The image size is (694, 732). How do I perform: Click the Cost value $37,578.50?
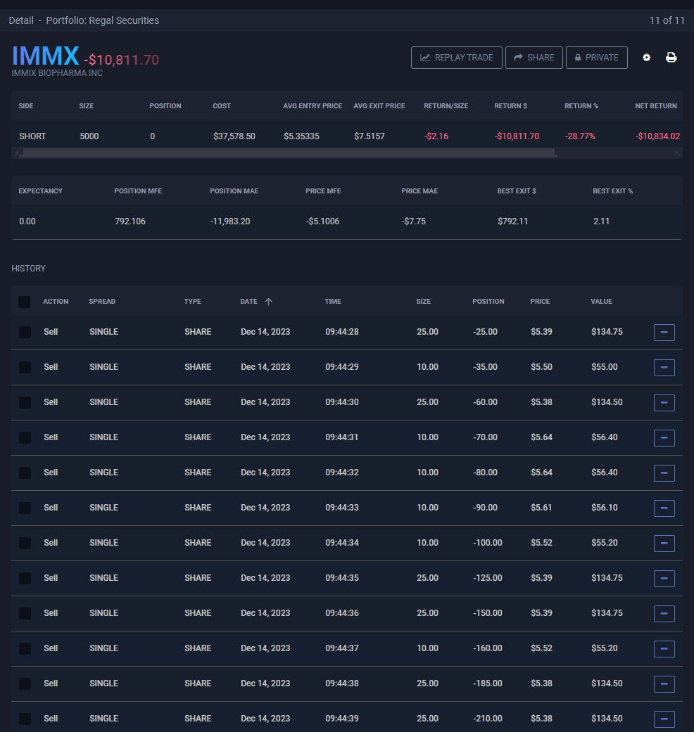coord(234,136)
